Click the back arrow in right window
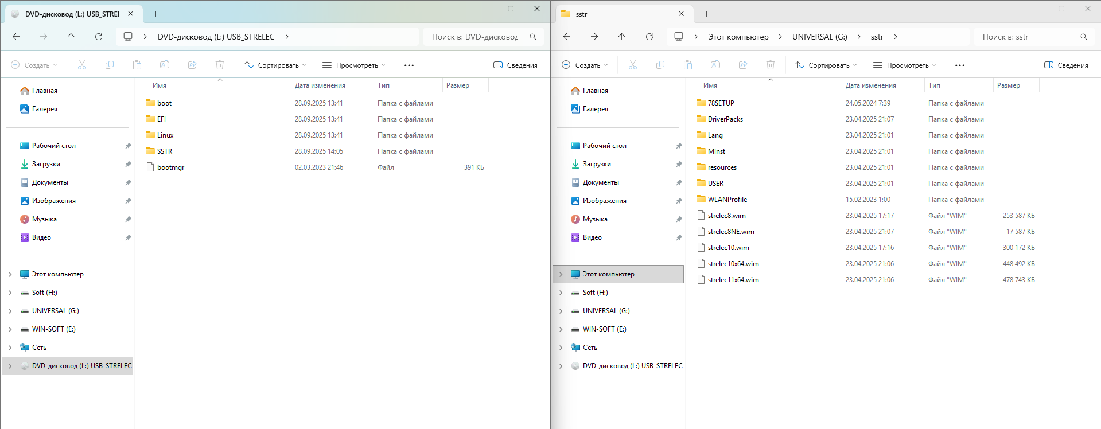This screenshot has width=1101, height=429. [567, 37]
